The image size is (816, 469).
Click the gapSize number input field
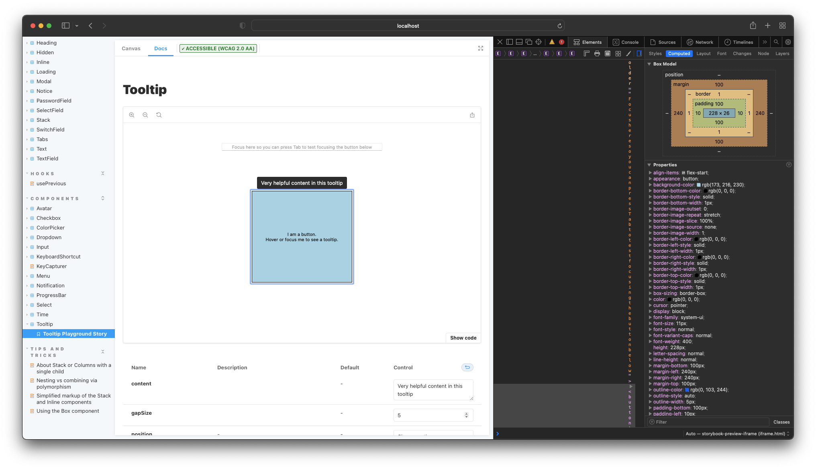[430, 415]
